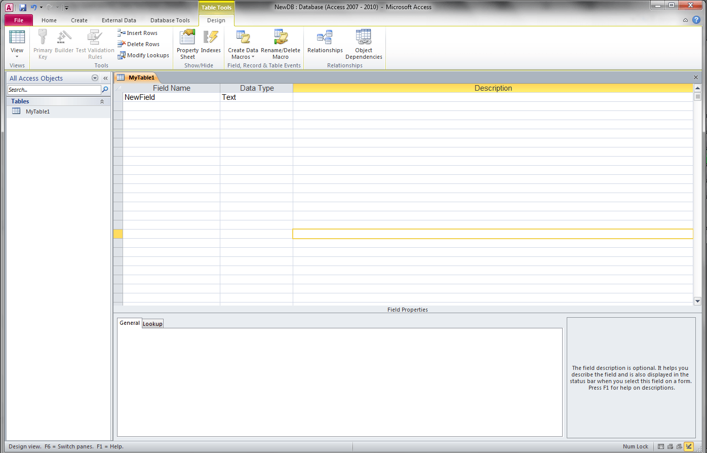Click the Description column header

click(x=493, y=88)
